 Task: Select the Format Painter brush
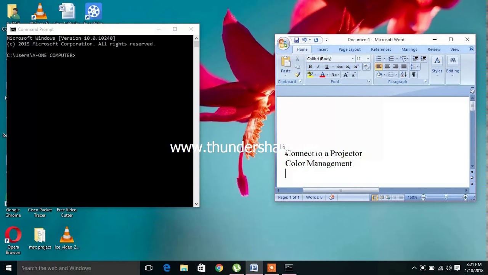[297, 74]
